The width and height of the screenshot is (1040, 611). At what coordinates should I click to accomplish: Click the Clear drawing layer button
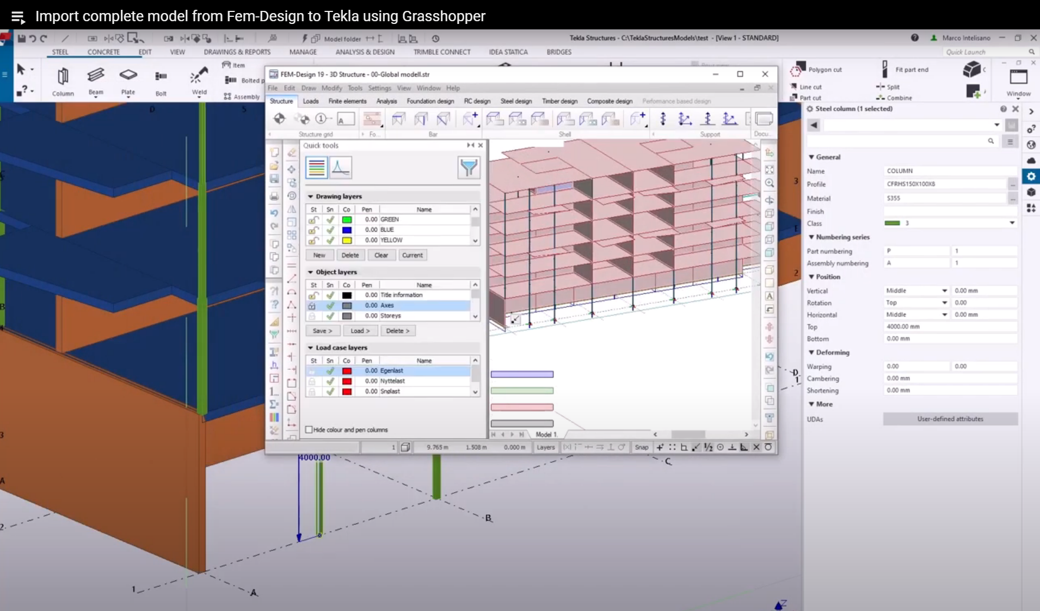pos(381,255)
